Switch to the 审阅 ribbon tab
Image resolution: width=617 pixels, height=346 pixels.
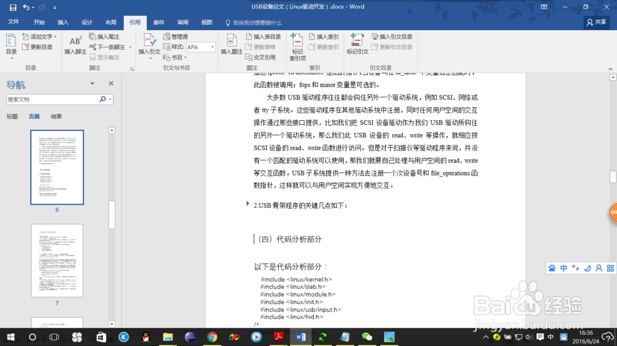click(183, 22)
